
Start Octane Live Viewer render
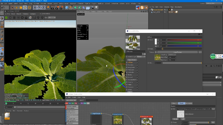(x=6, y=18)
